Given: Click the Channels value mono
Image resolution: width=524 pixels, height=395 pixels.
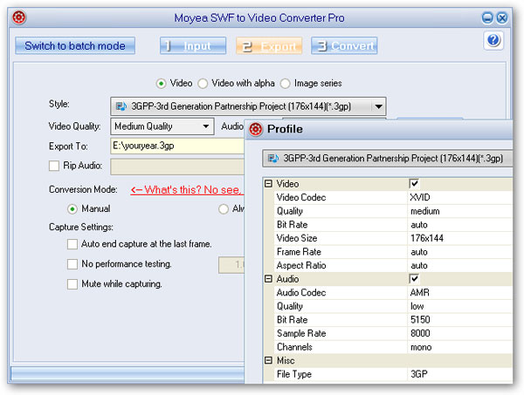Looking at the screenshot, I should pos(421,347).
